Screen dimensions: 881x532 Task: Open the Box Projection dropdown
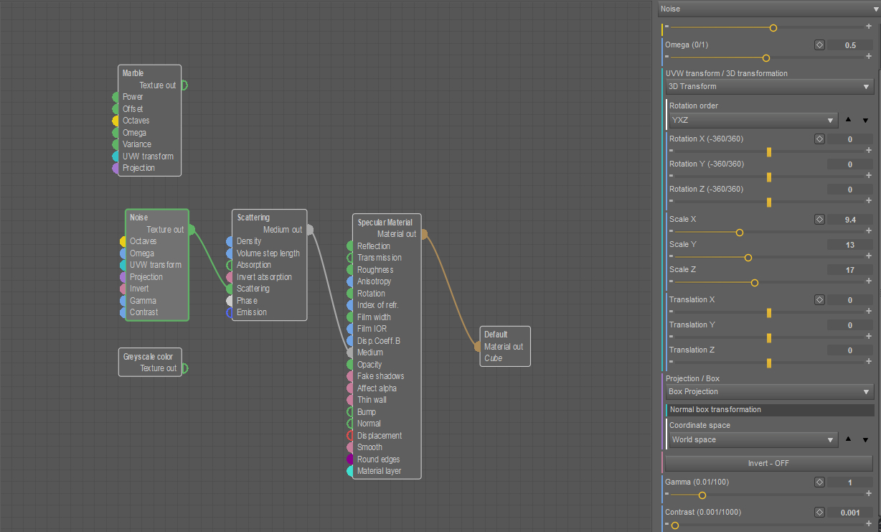click(x=768, y=392)
